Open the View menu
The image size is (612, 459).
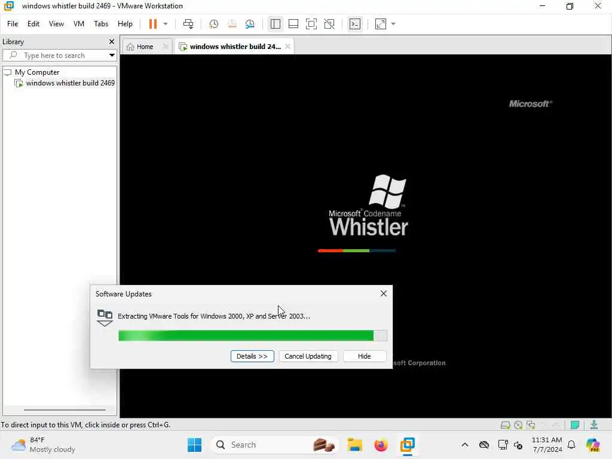point(56,24)
